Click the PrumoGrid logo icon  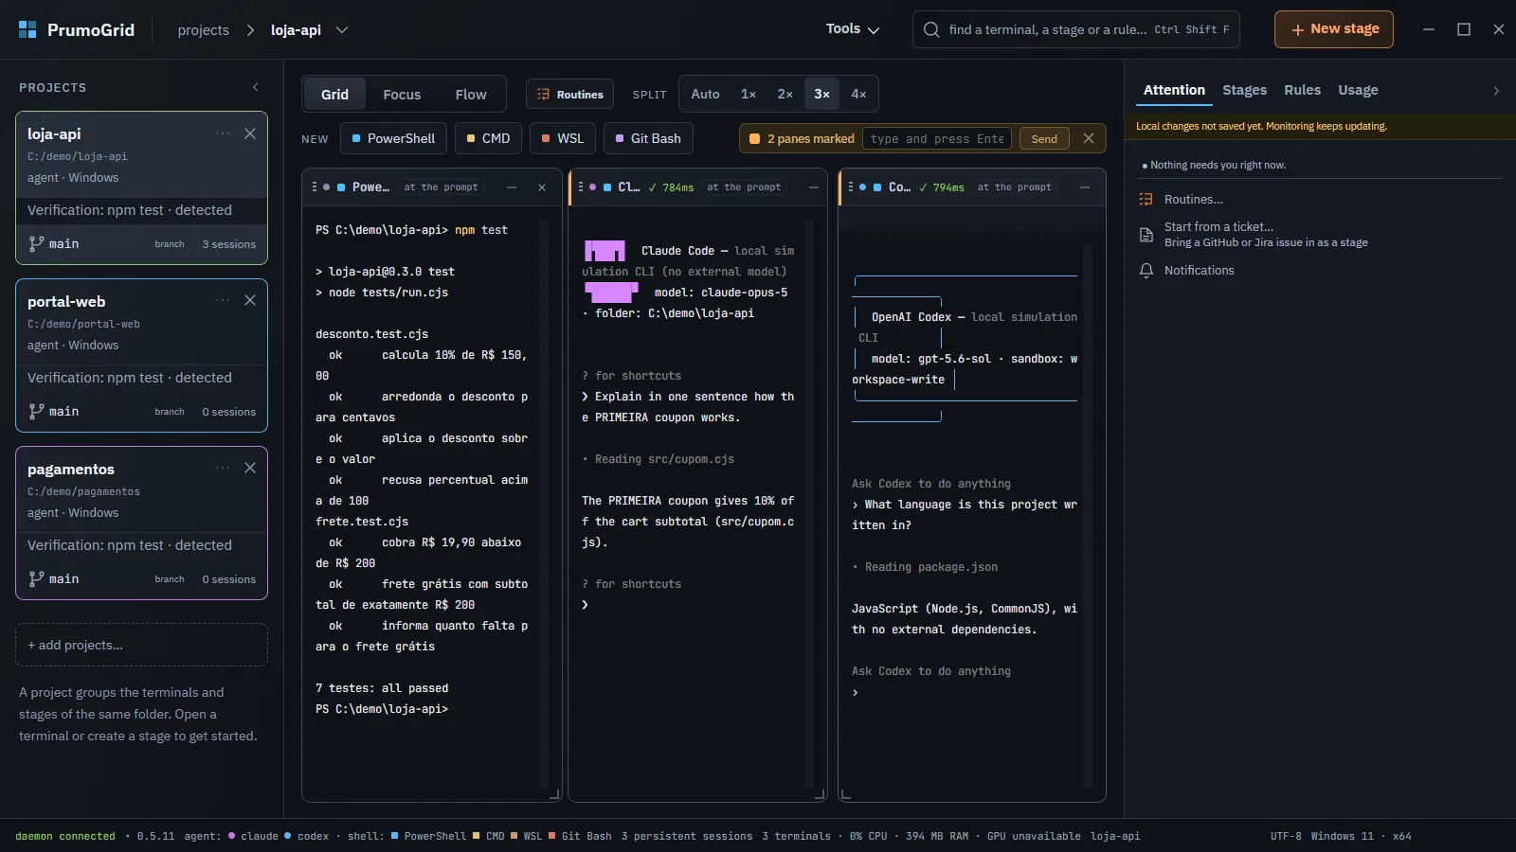(27, 29)
